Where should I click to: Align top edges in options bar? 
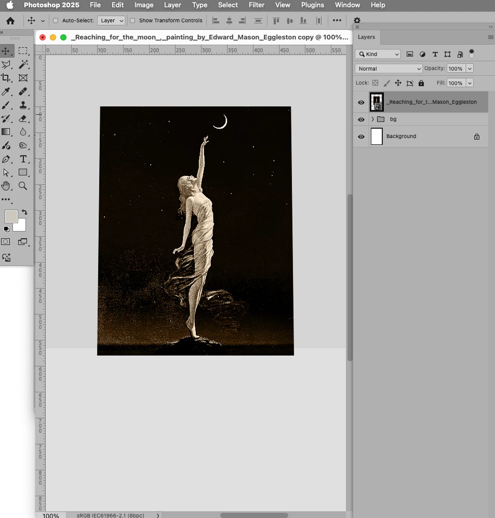tap(276, 21)
